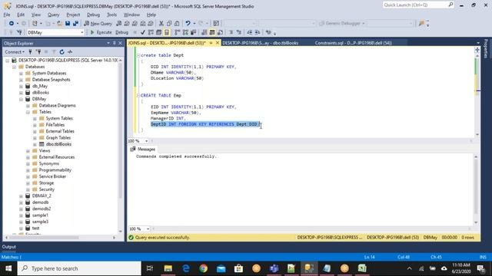This screenshot has height=276, width=492.
Task: Select the Programmability folder in tree
Action: (55, 170)
